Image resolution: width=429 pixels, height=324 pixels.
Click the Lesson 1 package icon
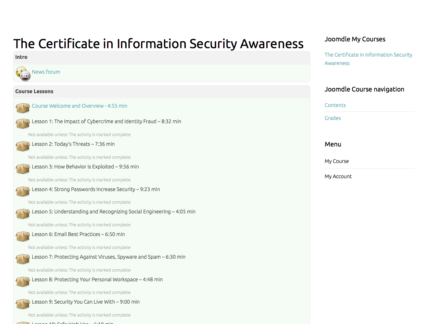pyautogui.click(x=23, y=124)
